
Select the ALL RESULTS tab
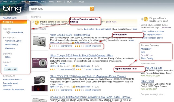(10, 18)
